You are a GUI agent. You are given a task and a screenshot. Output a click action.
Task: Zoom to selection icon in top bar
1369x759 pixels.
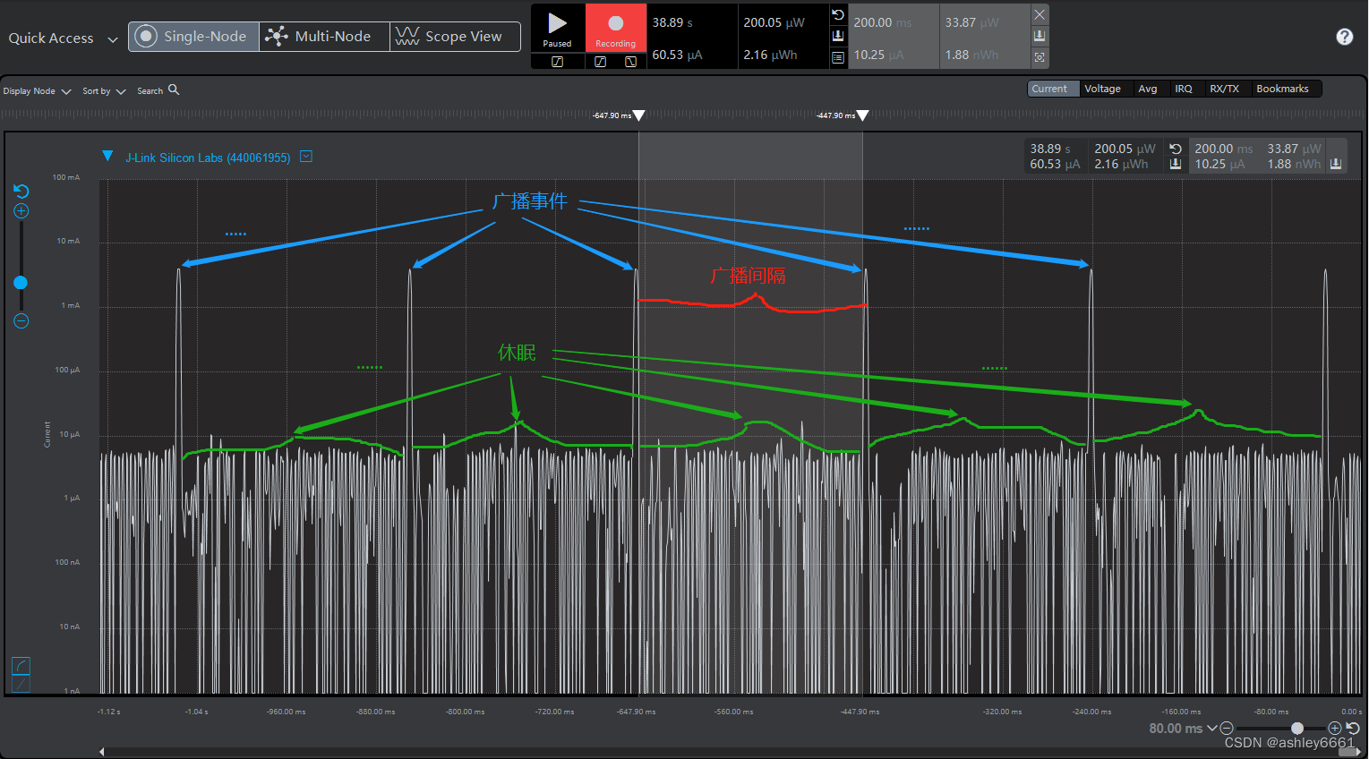click(x=1040, y=57)
